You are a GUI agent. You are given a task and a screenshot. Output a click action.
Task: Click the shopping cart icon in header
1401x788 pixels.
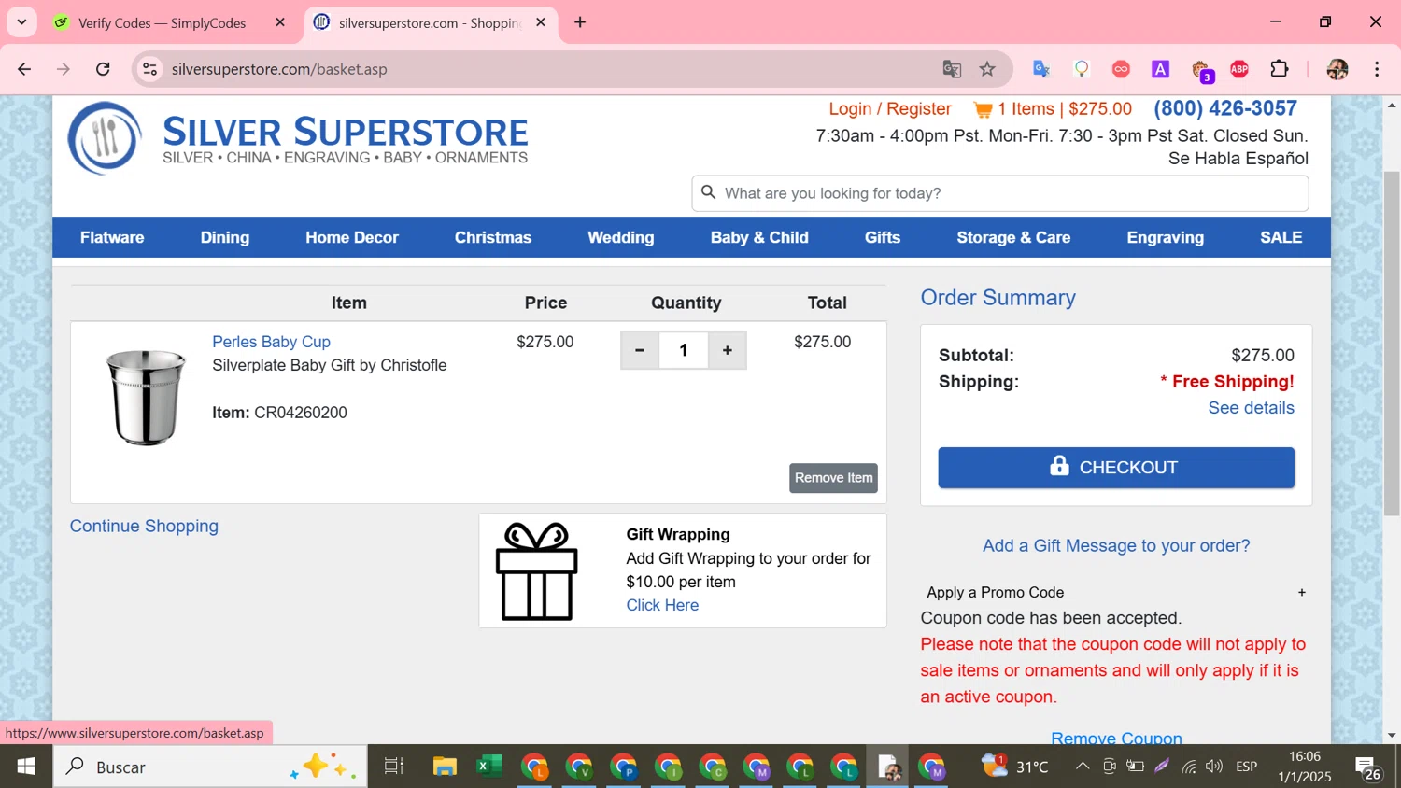(983, 110)
